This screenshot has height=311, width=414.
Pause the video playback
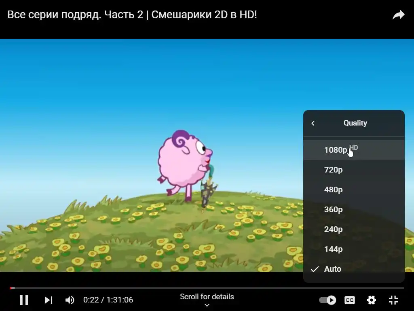[24, 300]
